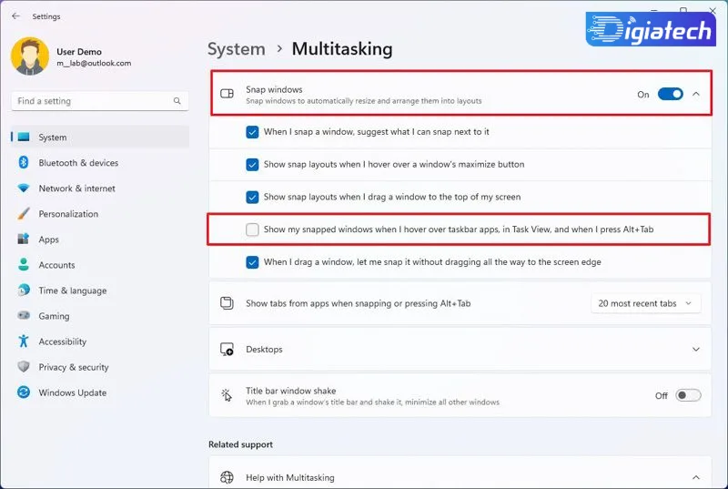Turn off the Snap windows toggle

(x=671, y=95)
